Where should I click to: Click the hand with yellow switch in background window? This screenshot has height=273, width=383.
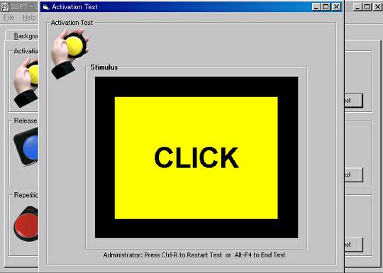26,82
